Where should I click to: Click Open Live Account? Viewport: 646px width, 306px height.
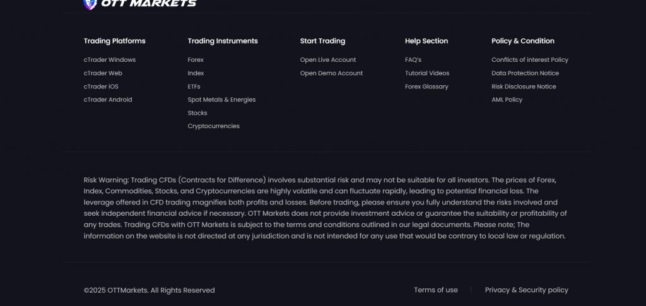(328, 60)
